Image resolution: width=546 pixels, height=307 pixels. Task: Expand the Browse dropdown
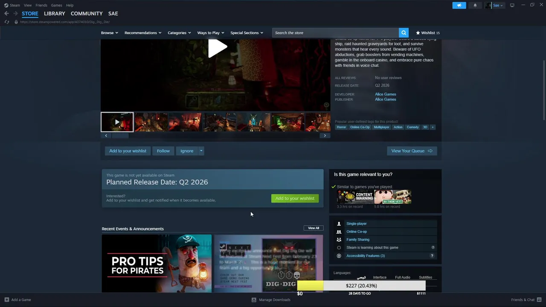tap(110, 33)
